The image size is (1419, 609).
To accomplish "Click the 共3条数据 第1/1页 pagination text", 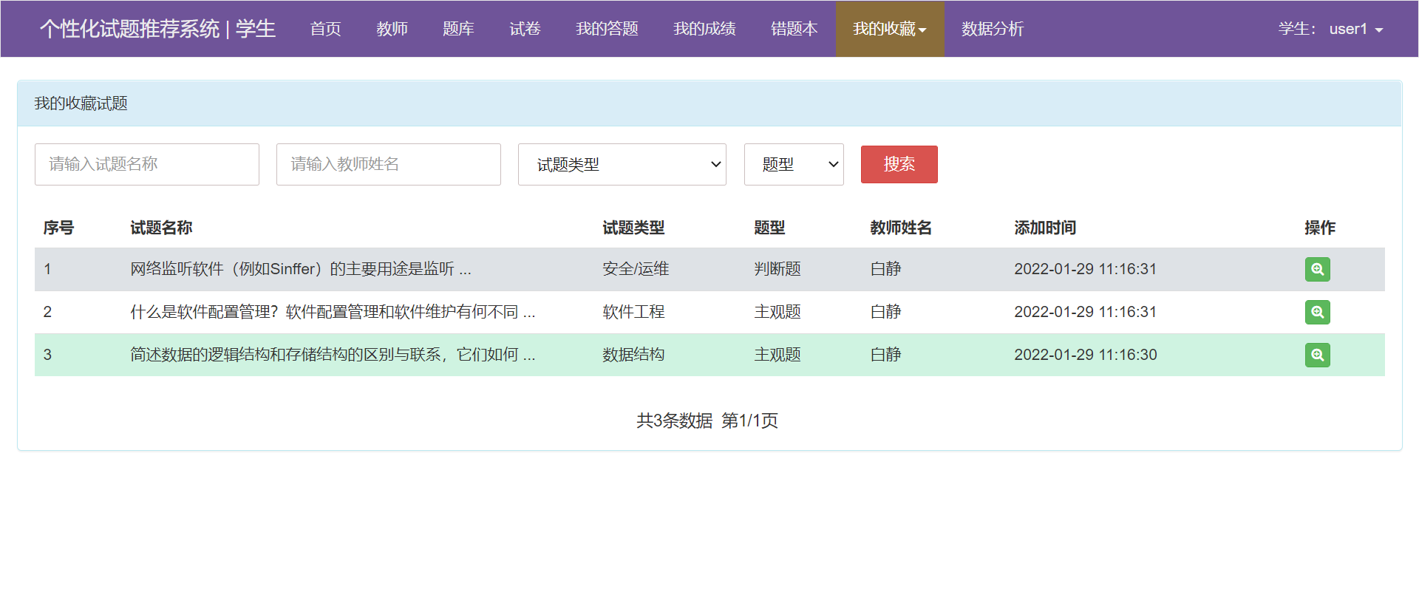I will [x=707, y=421].
